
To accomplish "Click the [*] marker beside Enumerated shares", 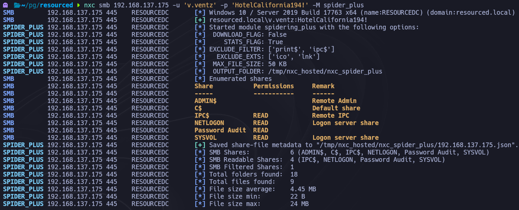I will (200, 79).
